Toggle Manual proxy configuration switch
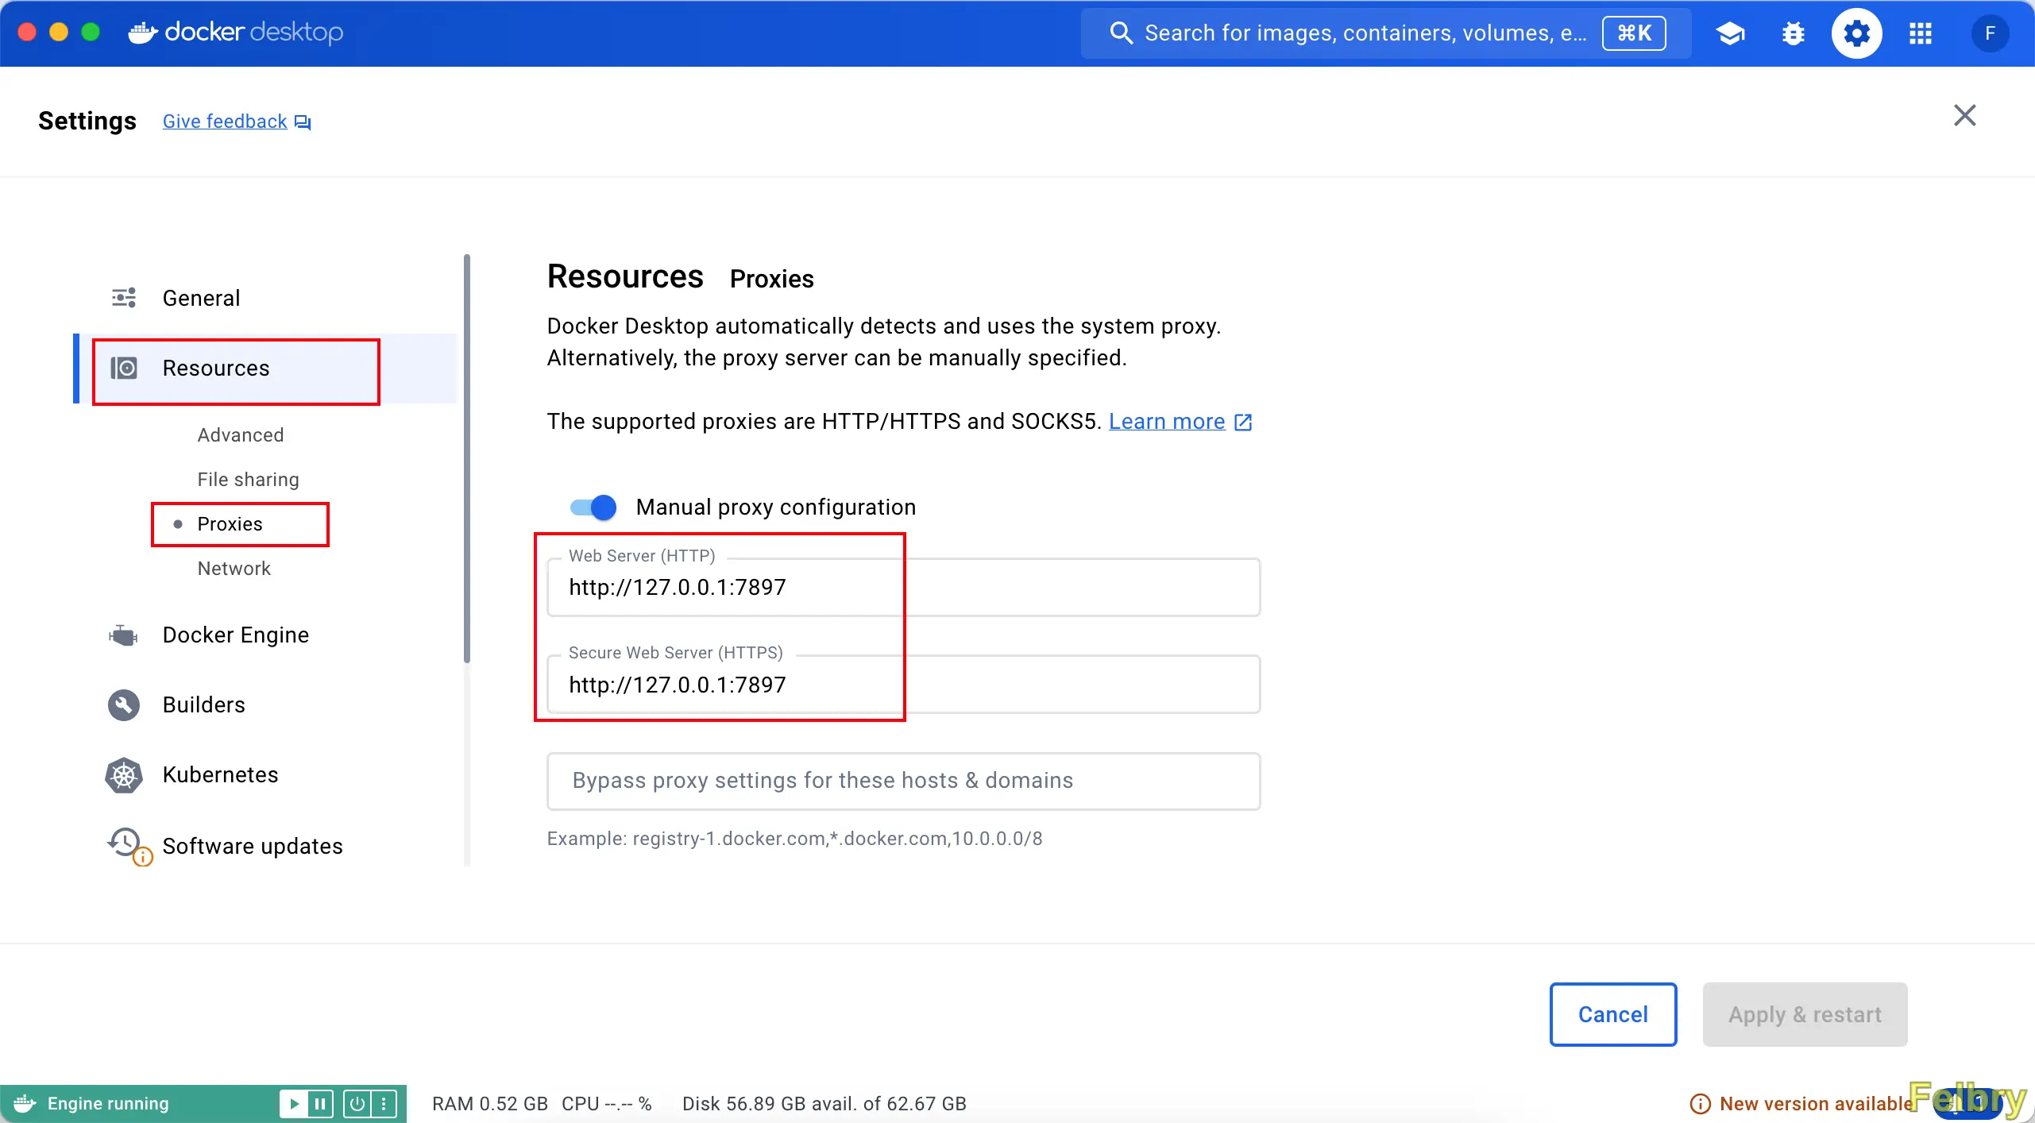The image size is (2035, 1123). pos(593,507)
